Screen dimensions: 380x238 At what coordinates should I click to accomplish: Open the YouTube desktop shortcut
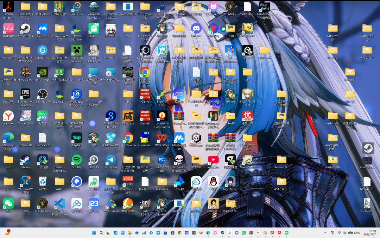point(213,161)
